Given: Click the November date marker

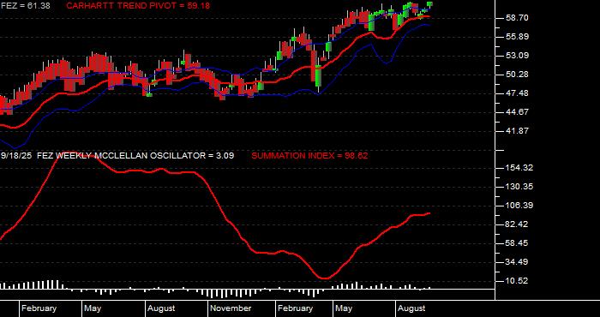Looking at the screenshot, I should coord(231,308).
